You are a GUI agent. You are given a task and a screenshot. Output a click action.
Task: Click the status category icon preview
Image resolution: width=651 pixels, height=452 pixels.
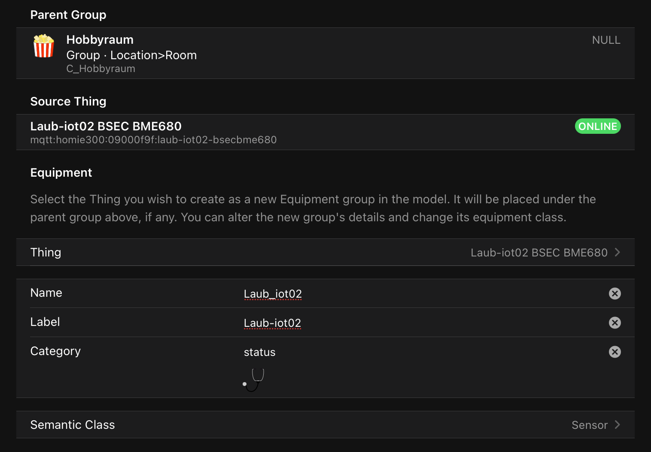tap(253, 380)
